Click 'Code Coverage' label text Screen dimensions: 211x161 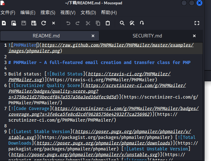click(33, 109)
